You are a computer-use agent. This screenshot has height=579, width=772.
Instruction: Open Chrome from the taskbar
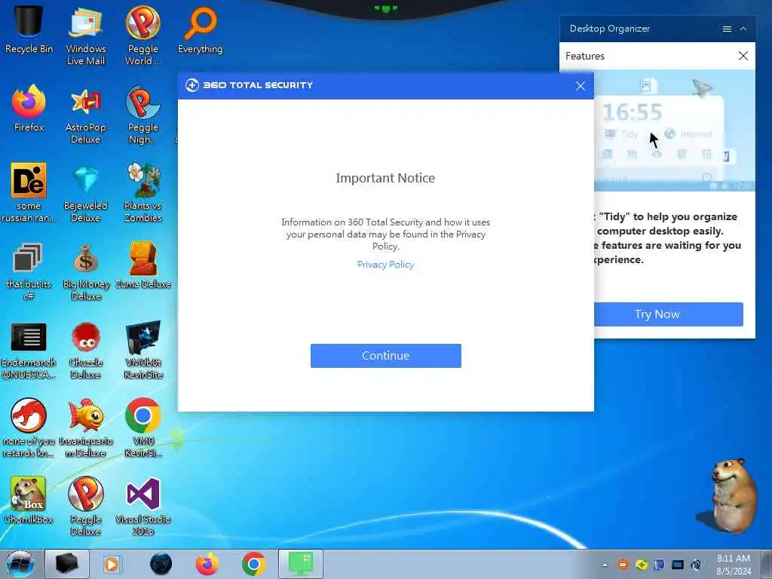pyautogui.click(x=253, y=564)
